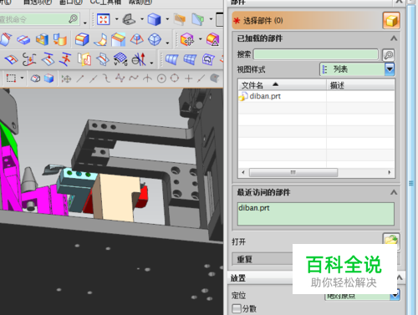Image resolution: width=418 pixels, height=315 pixels.
Task: Click the shaded blue cube rendering icon
Action: click(x=154, y=19)
